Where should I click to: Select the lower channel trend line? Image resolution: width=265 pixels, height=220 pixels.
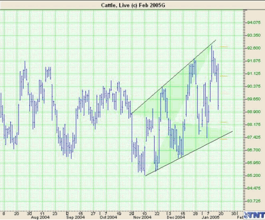coord(189,153)
